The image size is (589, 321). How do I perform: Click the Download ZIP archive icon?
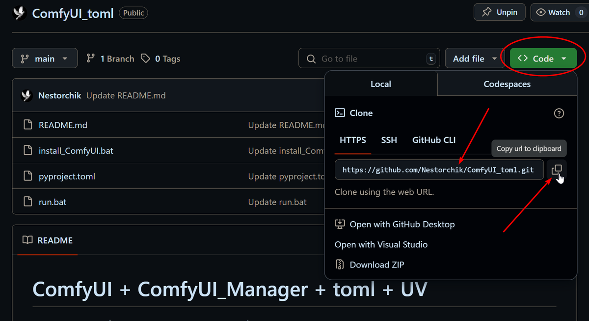pyautogui.click(x=340, y=264)
